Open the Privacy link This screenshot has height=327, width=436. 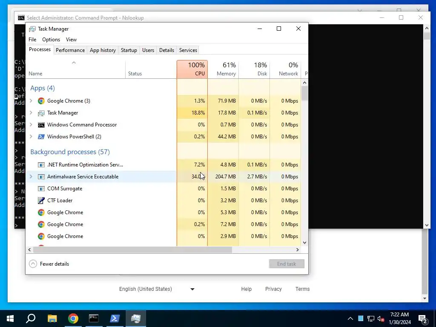tap(273, 289)
